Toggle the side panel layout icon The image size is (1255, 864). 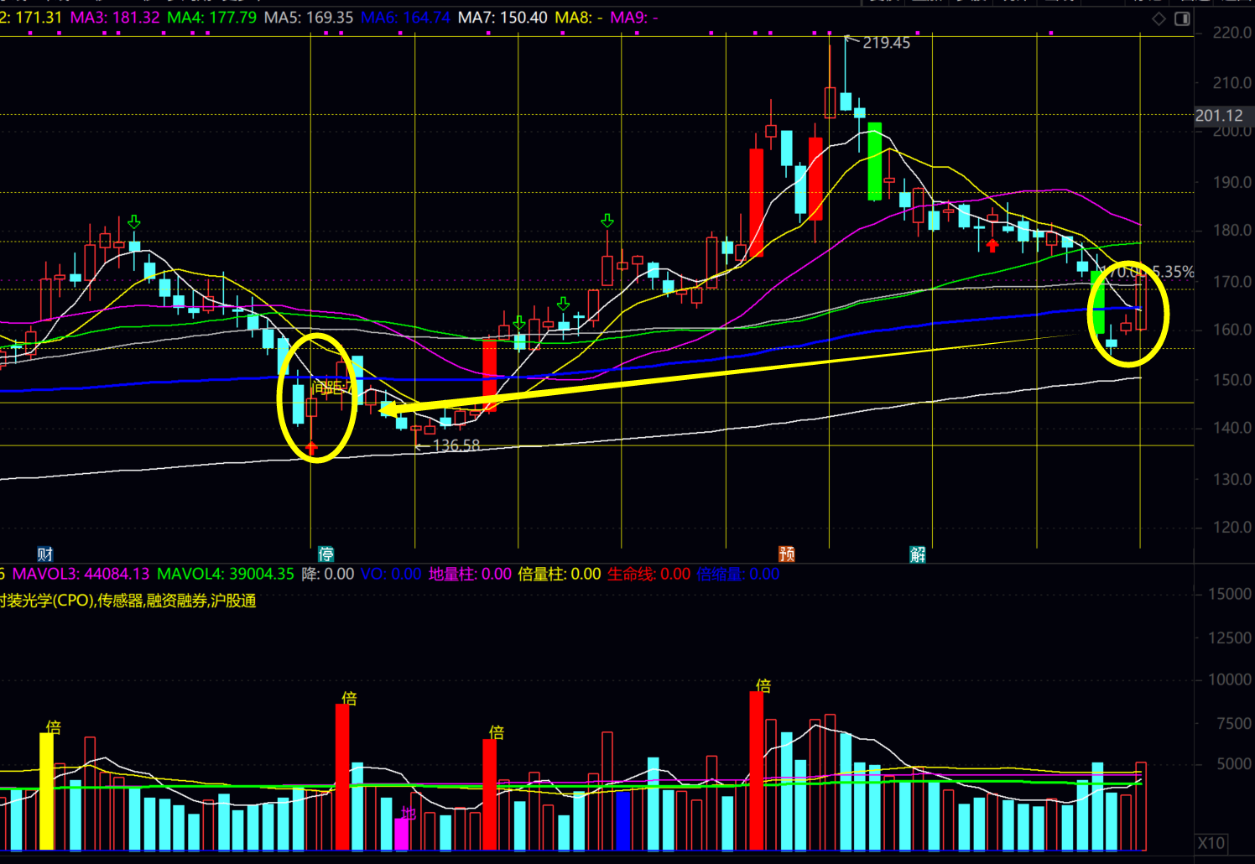coord(1182,18)
